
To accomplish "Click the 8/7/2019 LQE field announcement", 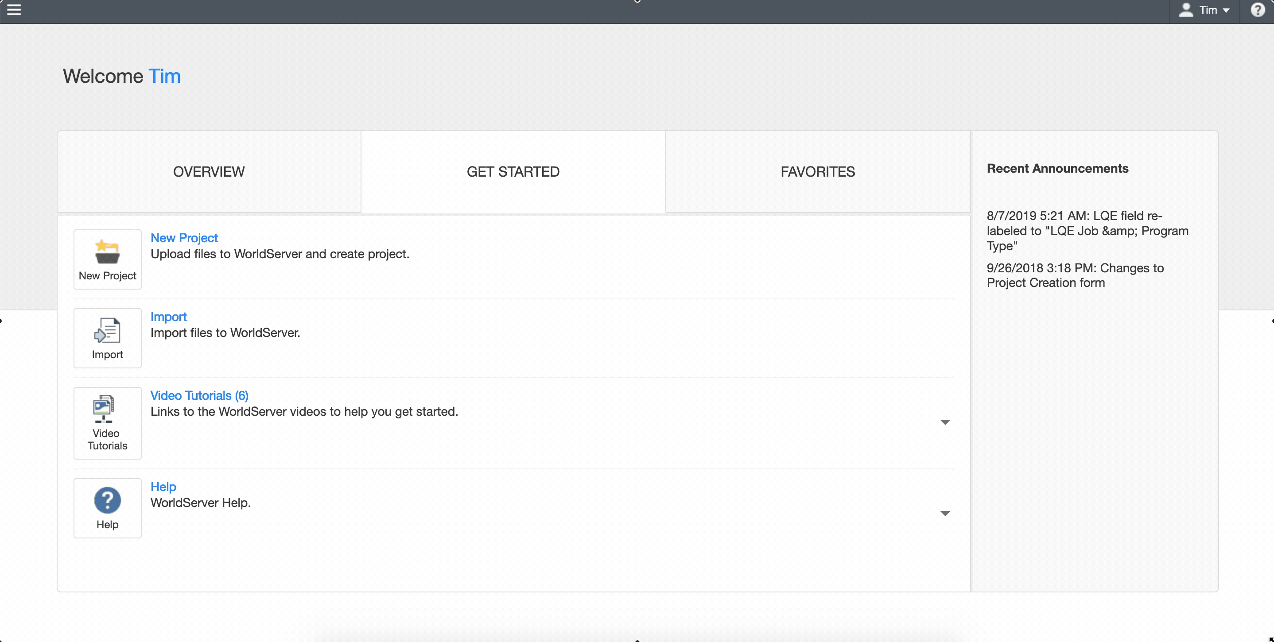I will (1087, 231).
